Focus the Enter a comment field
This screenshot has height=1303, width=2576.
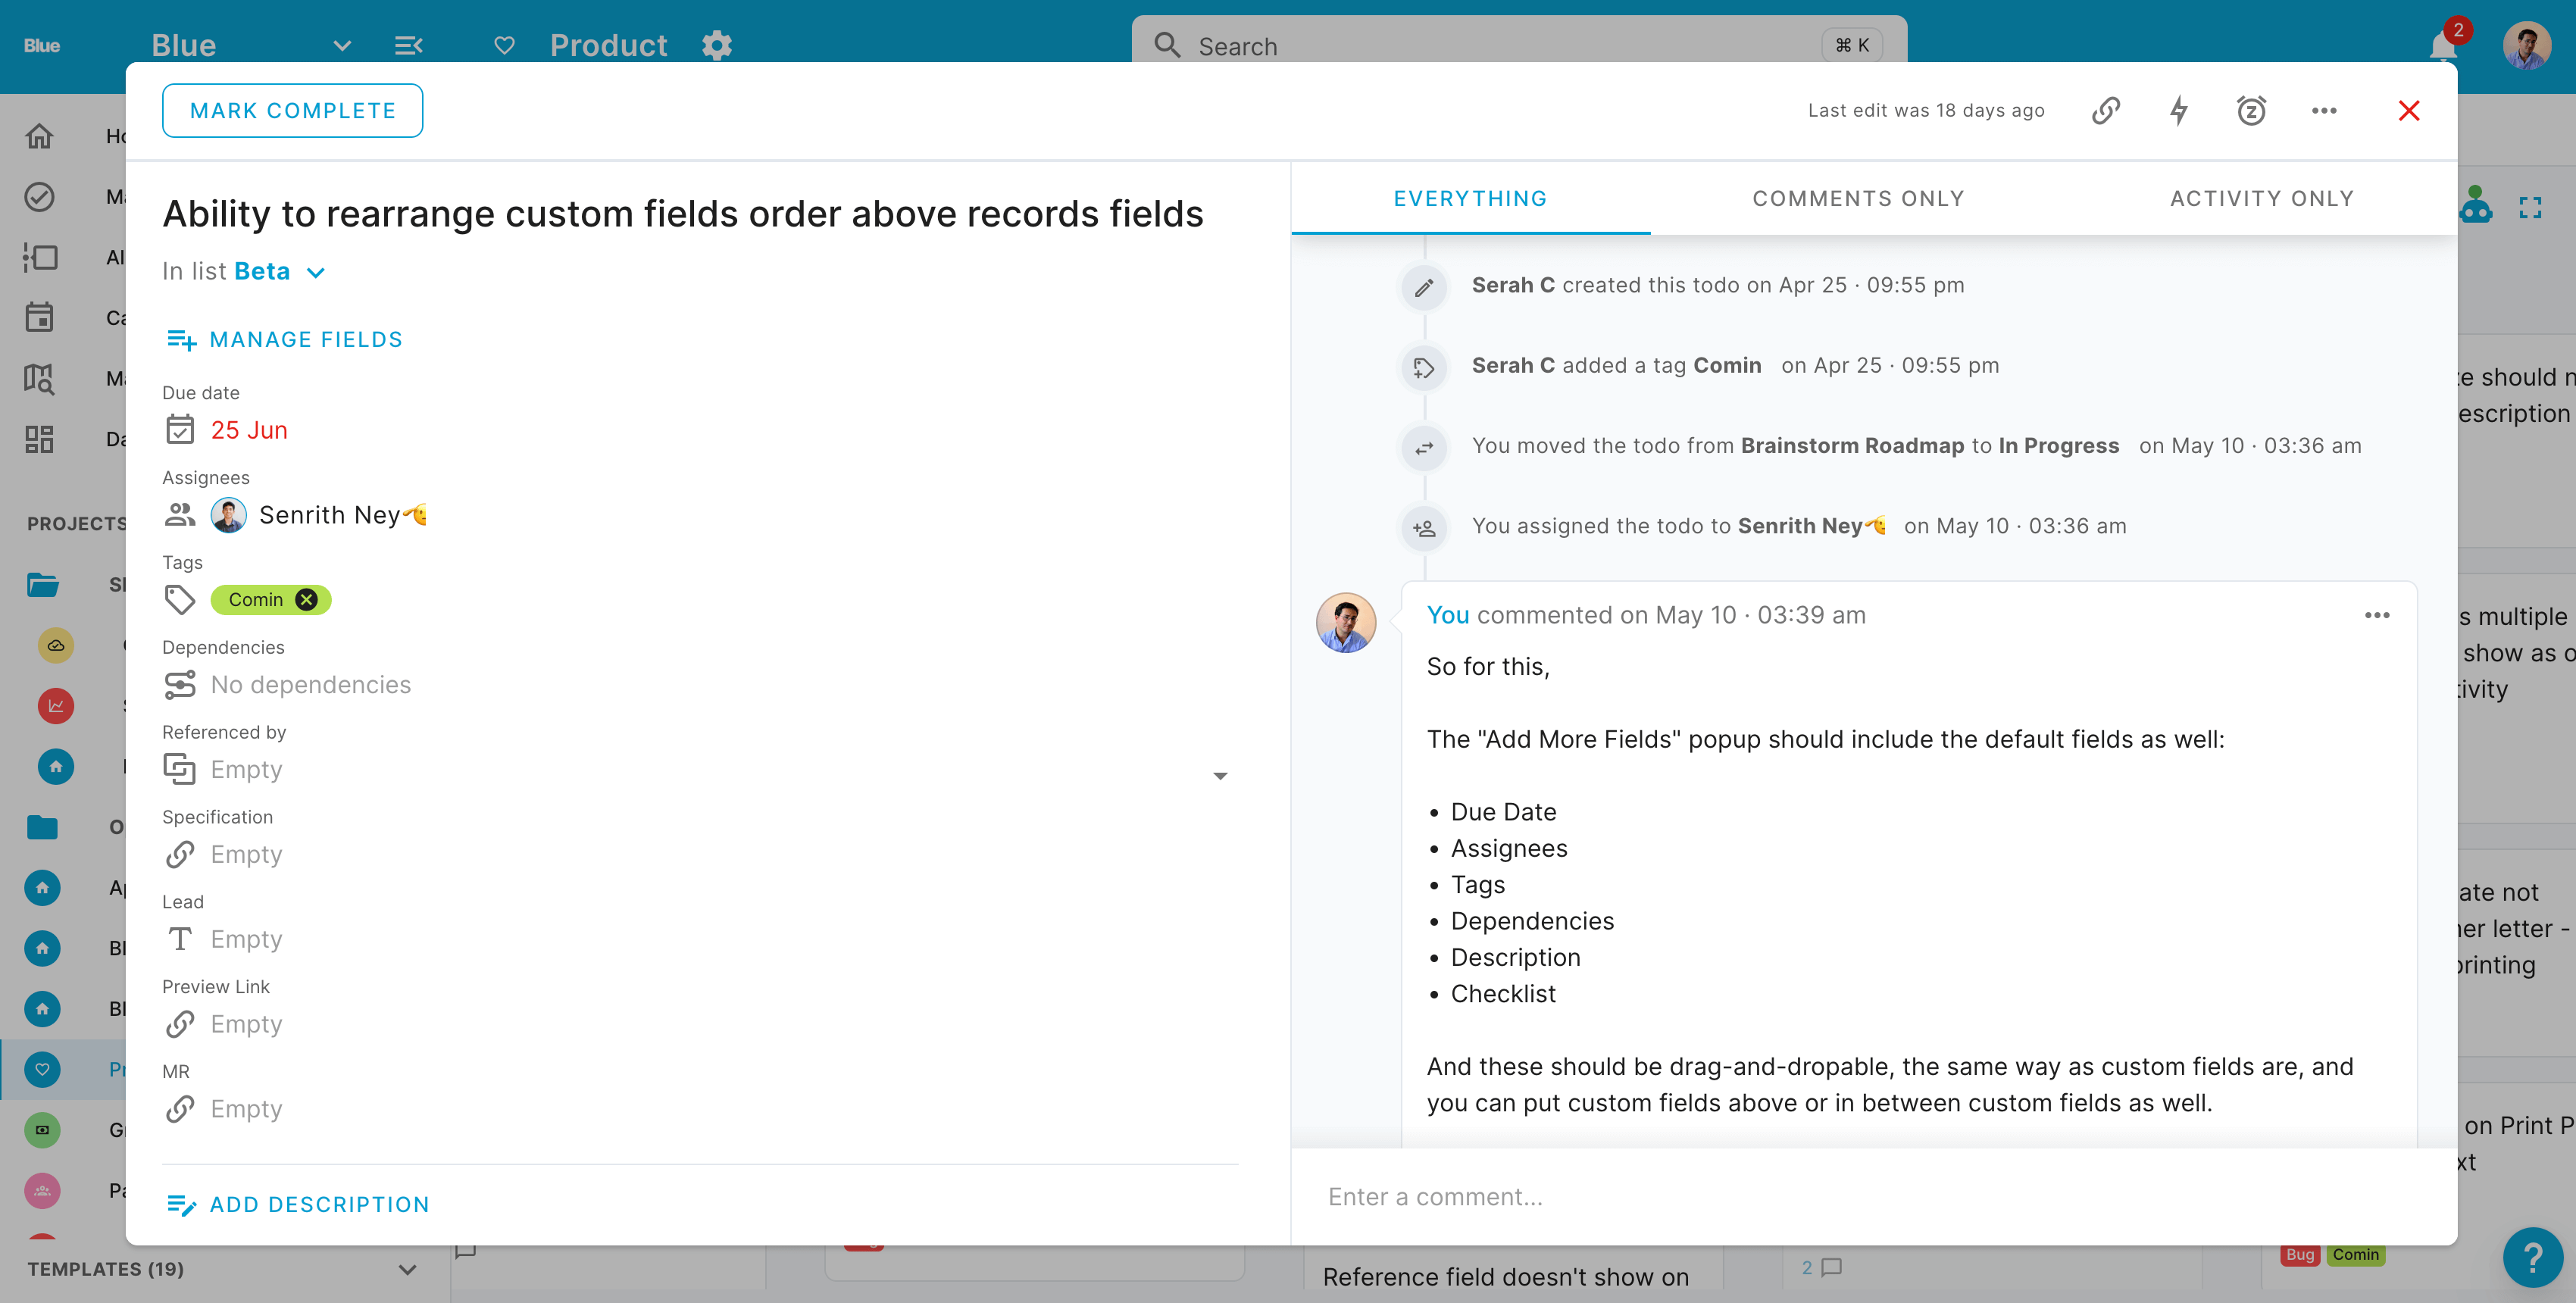click(1874, 1196)
